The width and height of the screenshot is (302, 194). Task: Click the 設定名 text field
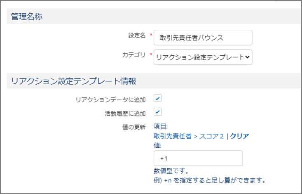click(x=203, y=38)
